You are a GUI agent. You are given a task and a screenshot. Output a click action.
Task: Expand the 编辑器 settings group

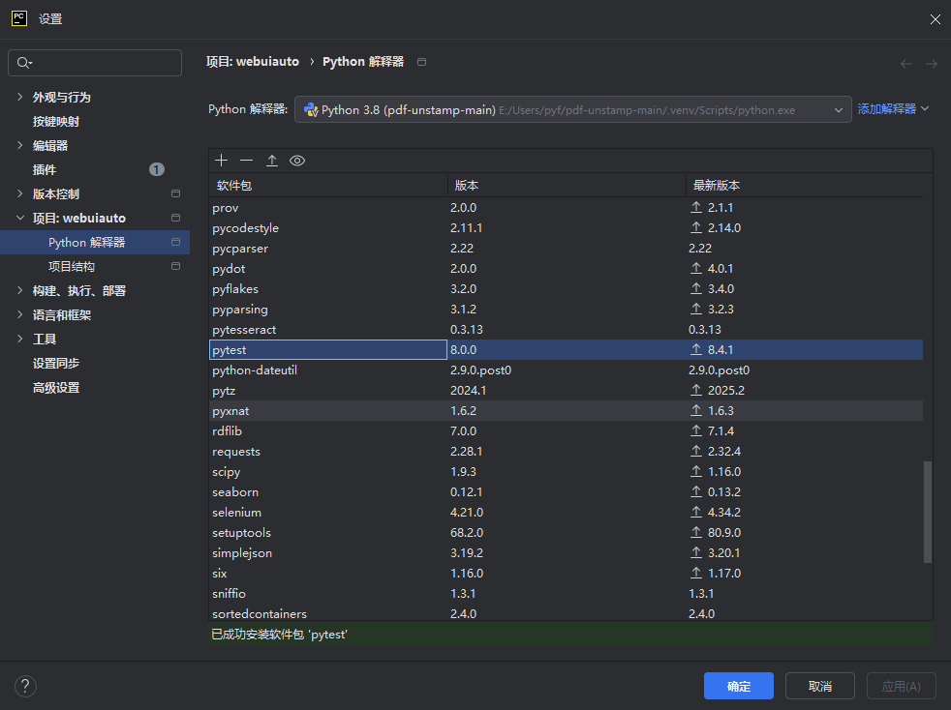coord(20,145)
